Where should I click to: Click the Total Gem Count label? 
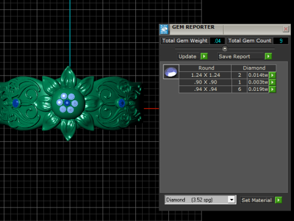pyautogui.click(x=250, y=41)
